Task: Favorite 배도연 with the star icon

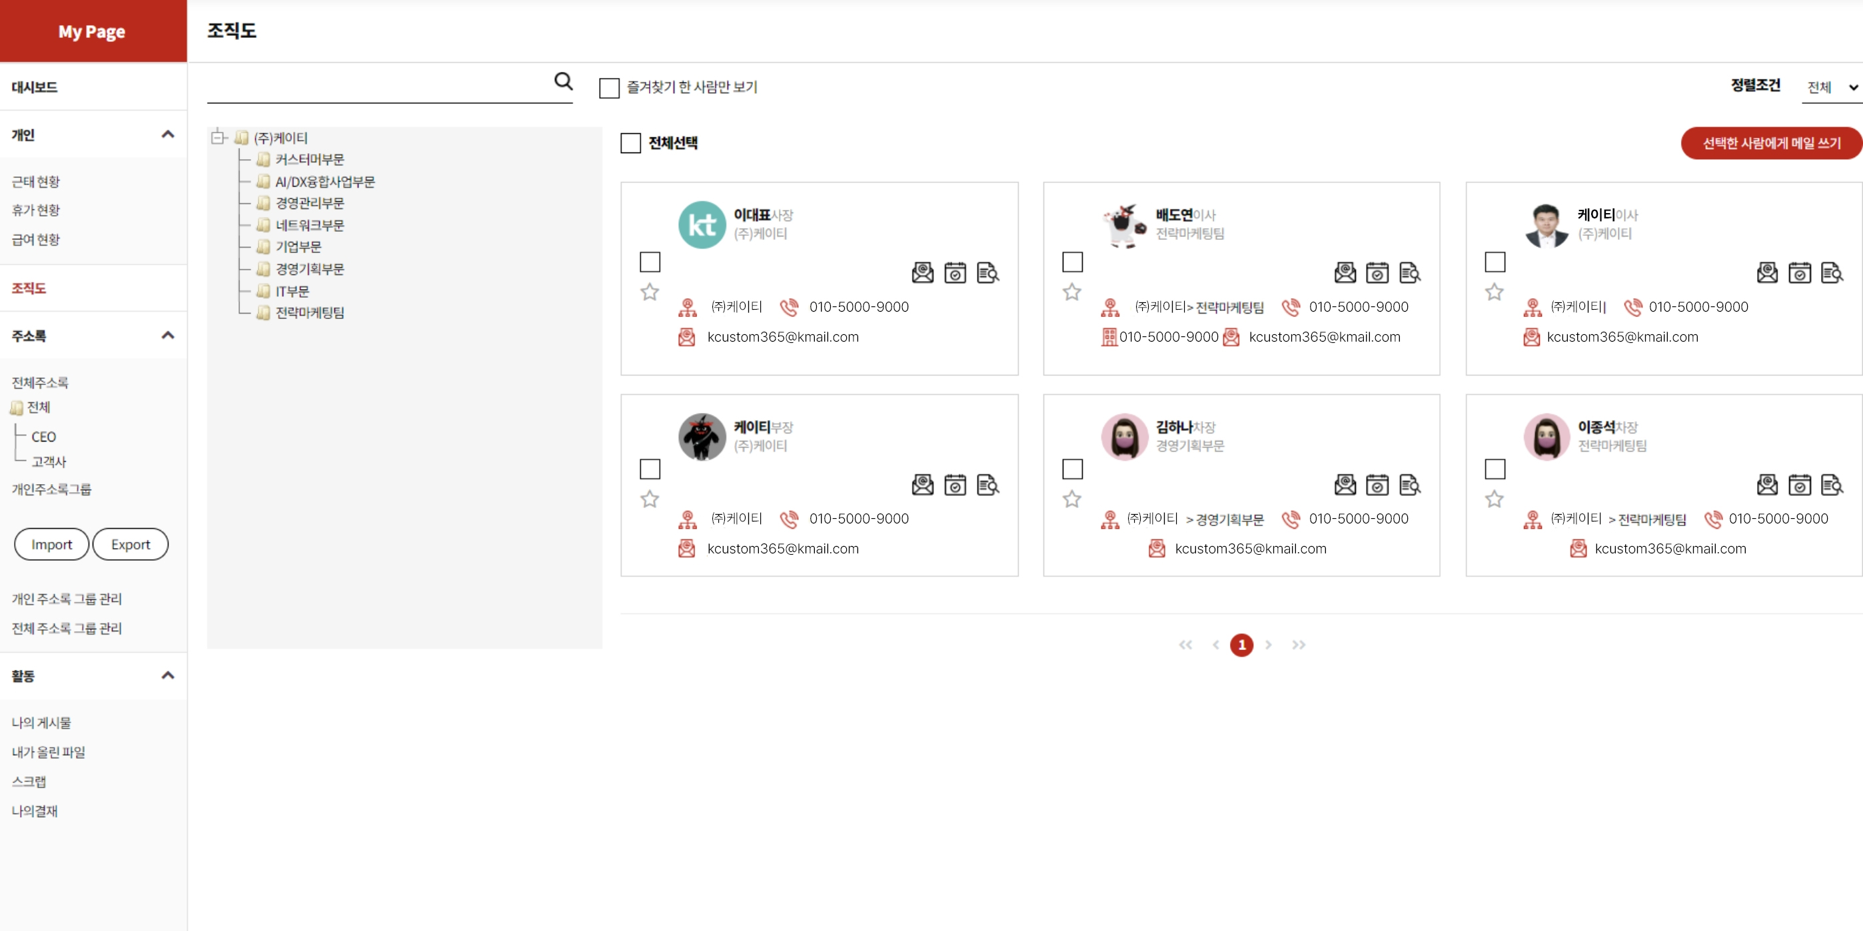Action: point(1072,292)
